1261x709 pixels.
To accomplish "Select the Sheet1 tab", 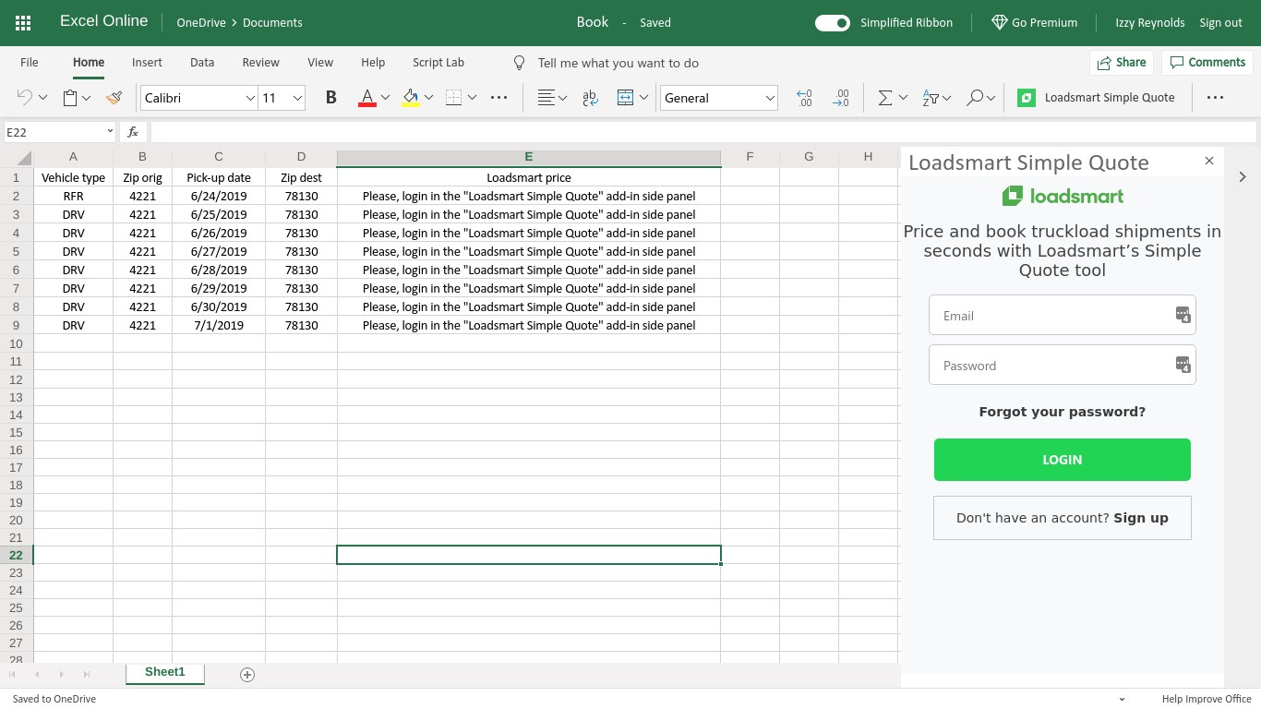I will point(165,672).
